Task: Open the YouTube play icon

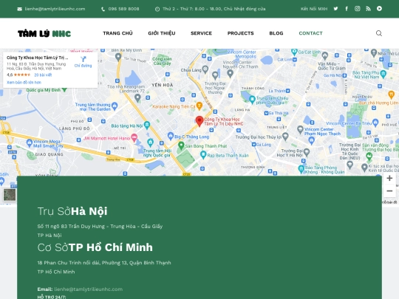Action: 379,9
